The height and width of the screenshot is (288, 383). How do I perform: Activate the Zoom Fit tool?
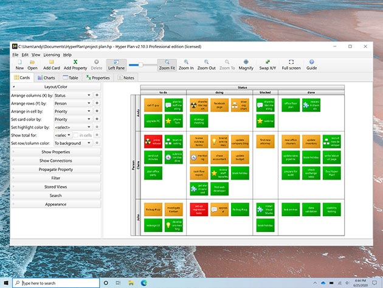tap(167, 62)
